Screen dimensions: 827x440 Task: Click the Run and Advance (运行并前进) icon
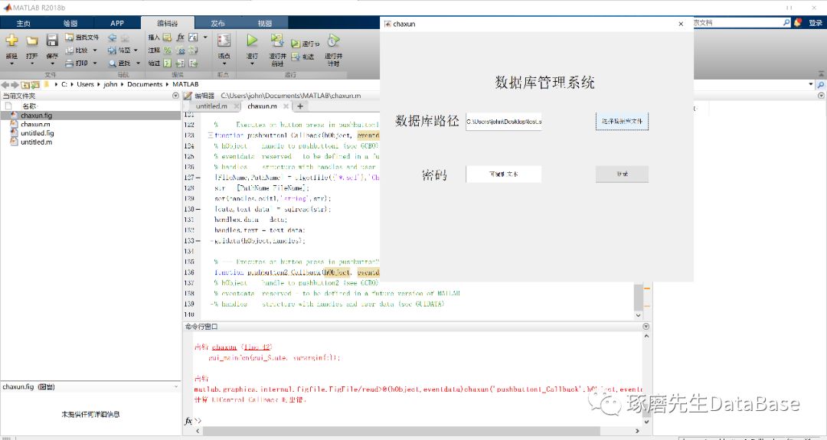[277, 41]
